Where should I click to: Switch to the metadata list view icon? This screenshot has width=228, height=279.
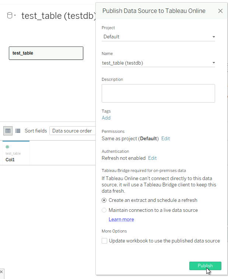18,131
